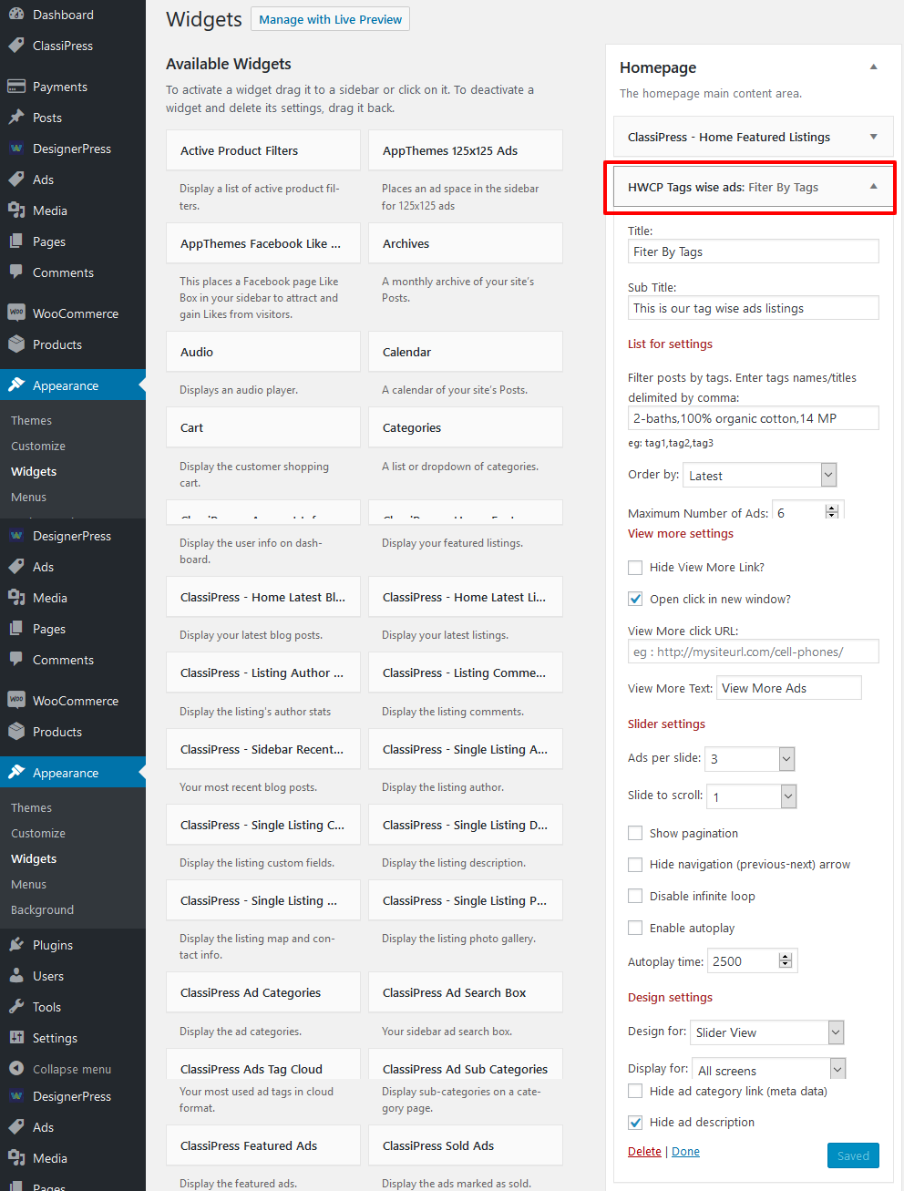Click the Autoplay time number field
This screenshot has height=1191, width=904.
coord(752,961)
